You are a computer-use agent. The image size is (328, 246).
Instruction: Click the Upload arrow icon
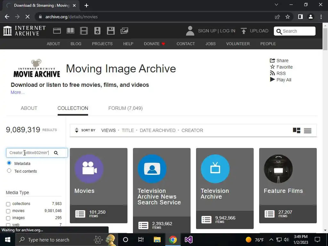(243, 31)
